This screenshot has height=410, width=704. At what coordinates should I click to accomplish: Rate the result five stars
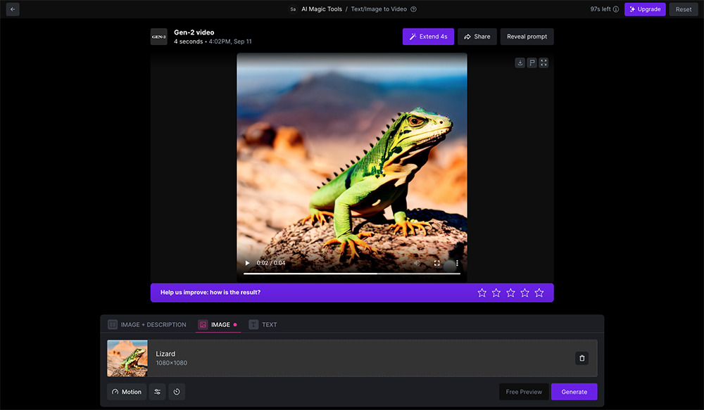(x=539, y=293)
